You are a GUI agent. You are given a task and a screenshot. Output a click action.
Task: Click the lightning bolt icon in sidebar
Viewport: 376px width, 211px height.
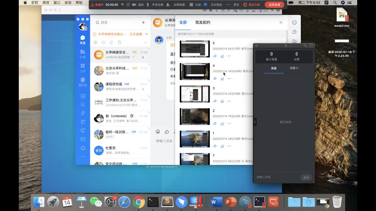click(x=83, y=113)
